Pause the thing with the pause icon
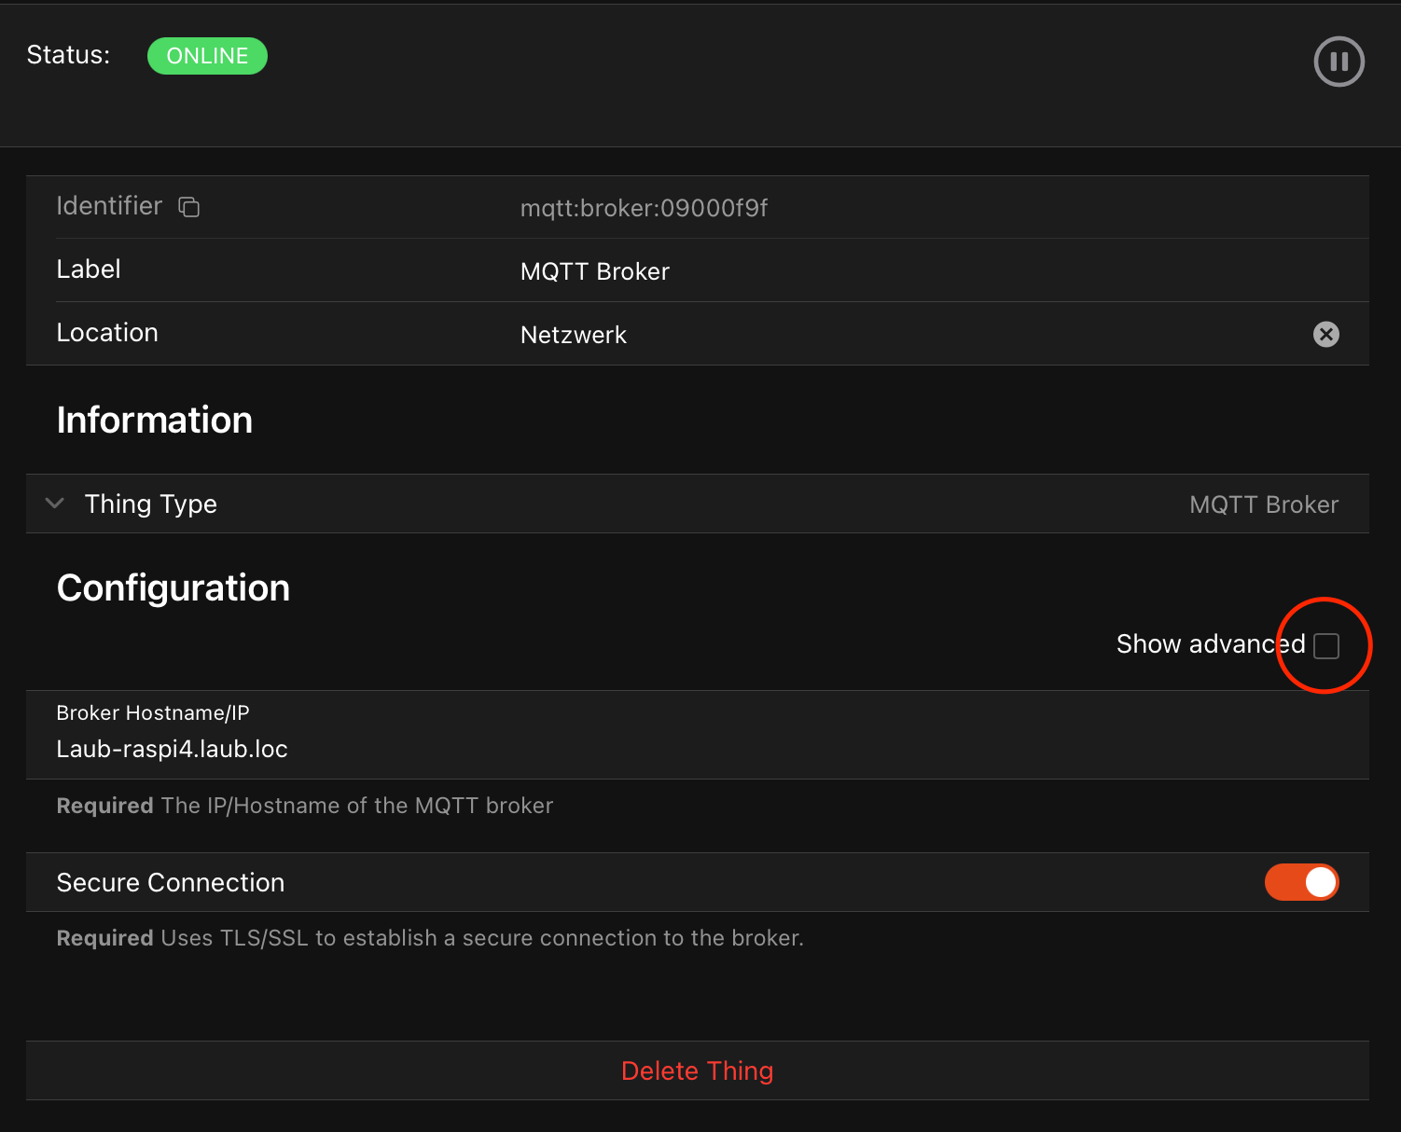The width and height of the screenshot is (1401, 1132). click(1339, 62)
